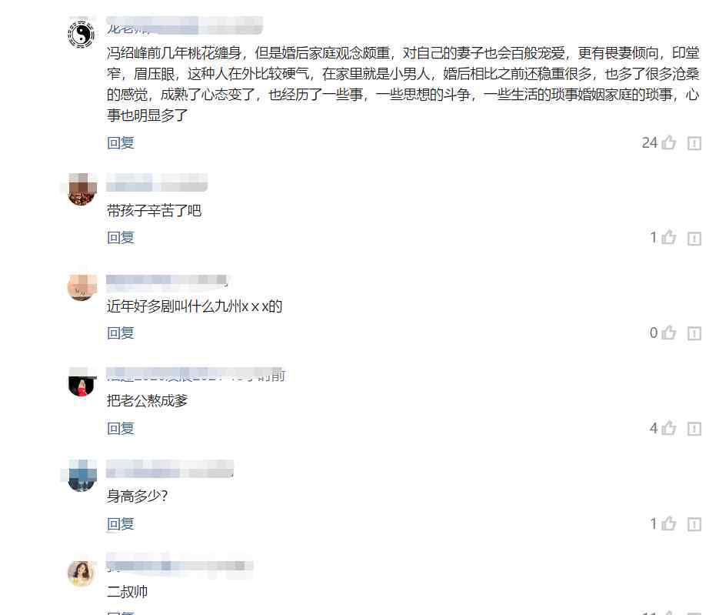Open avatar of the 把老公熬成爹 commenter

(x=82, y=383)
